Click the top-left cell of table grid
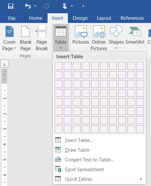The width and height of the screenshot is (151, 186). click(x=59, y=66)
